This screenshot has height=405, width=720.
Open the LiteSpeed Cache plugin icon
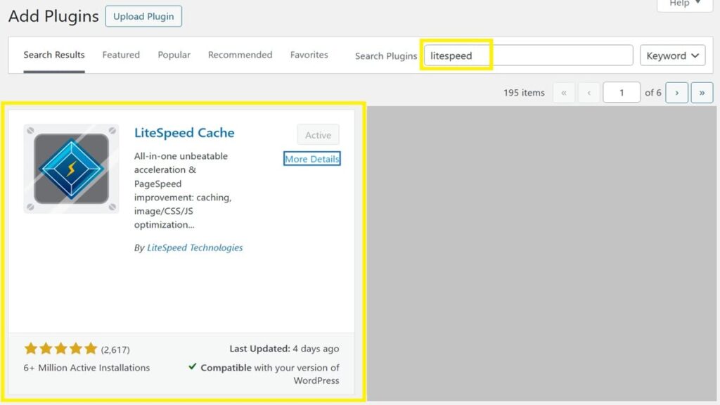[x=71, y=169]
